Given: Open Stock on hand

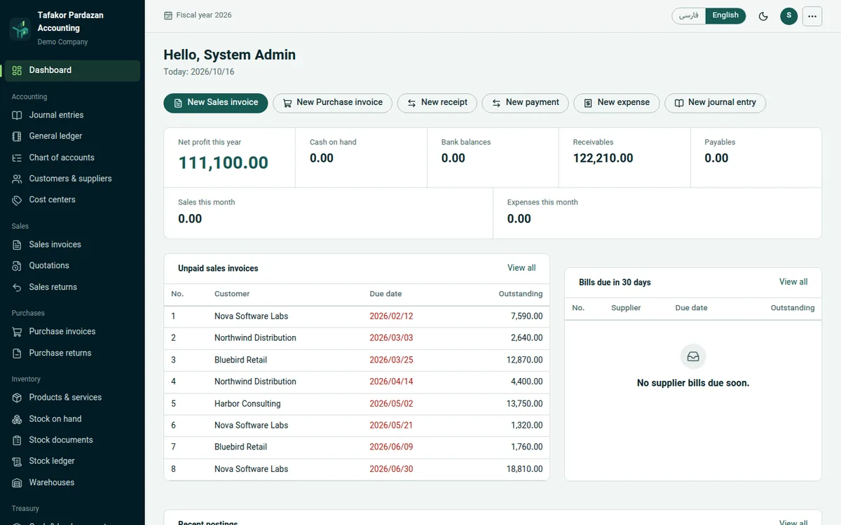Looking at the screenshot, I should (x=72, y=419).
